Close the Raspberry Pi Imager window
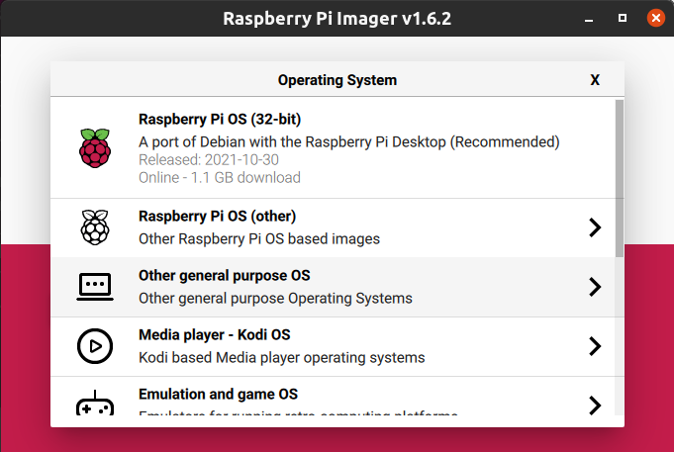Screen dimensions: 674x452 coord(656,18)
